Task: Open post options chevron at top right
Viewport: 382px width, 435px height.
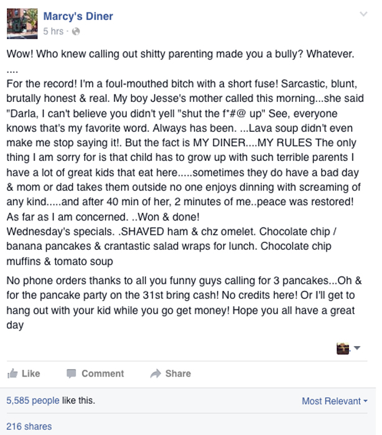Action: [363, 14]
